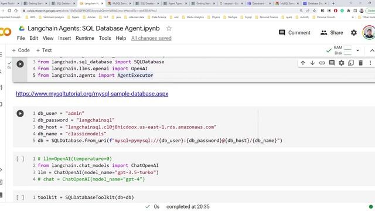Screen dimensions: 375x211
Task: Open the cell editor settings gear
Action: 341,63
